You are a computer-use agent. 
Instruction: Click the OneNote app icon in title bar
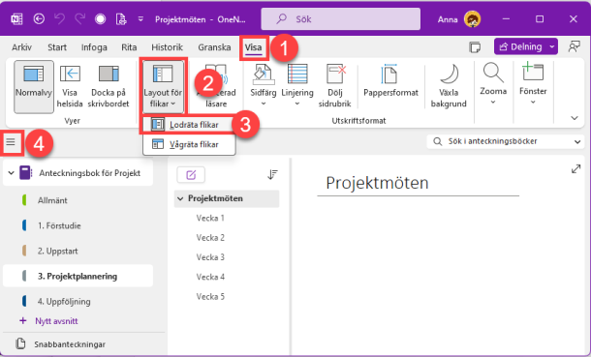(16, 18)
